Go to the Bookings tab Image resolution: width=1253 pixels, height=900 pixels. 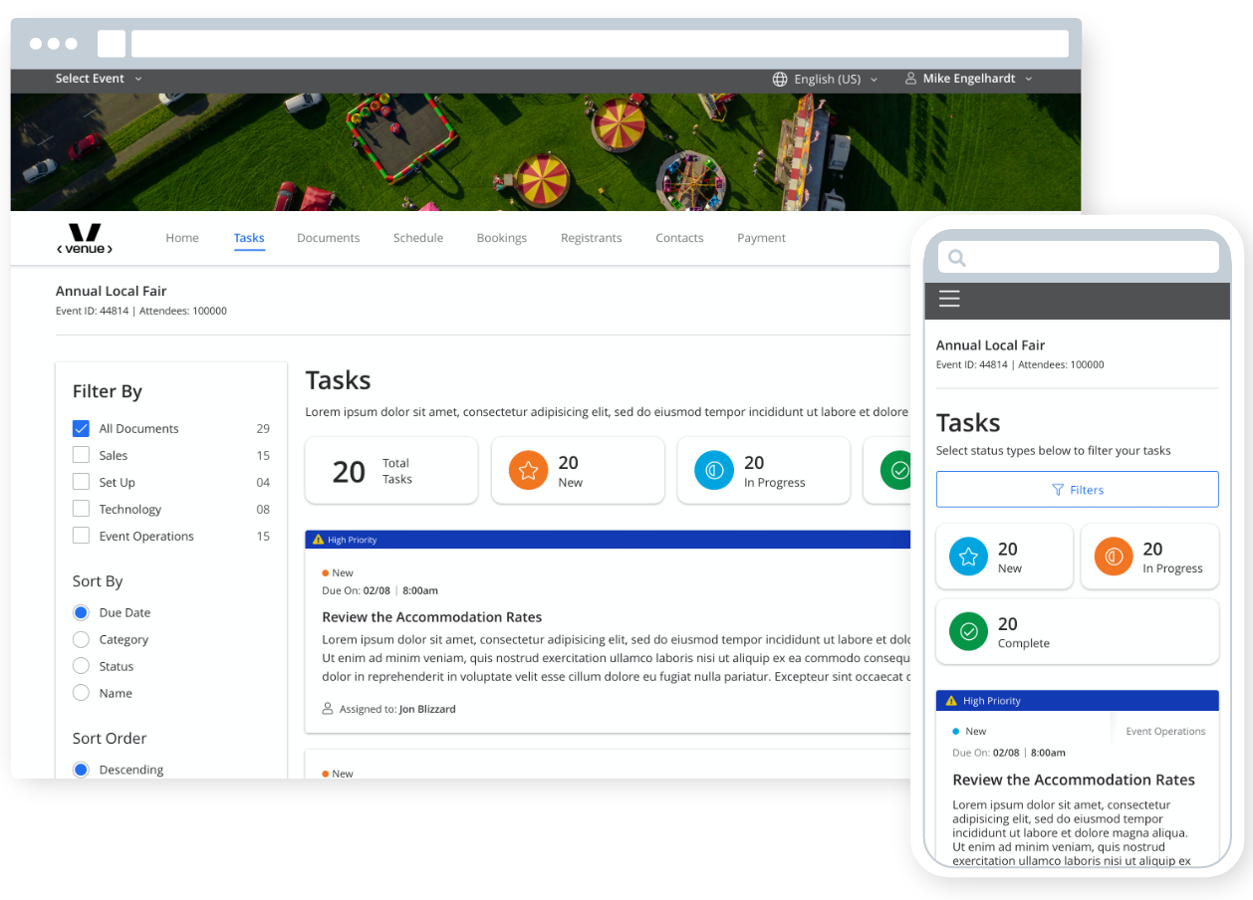click(x=501, y=238)
